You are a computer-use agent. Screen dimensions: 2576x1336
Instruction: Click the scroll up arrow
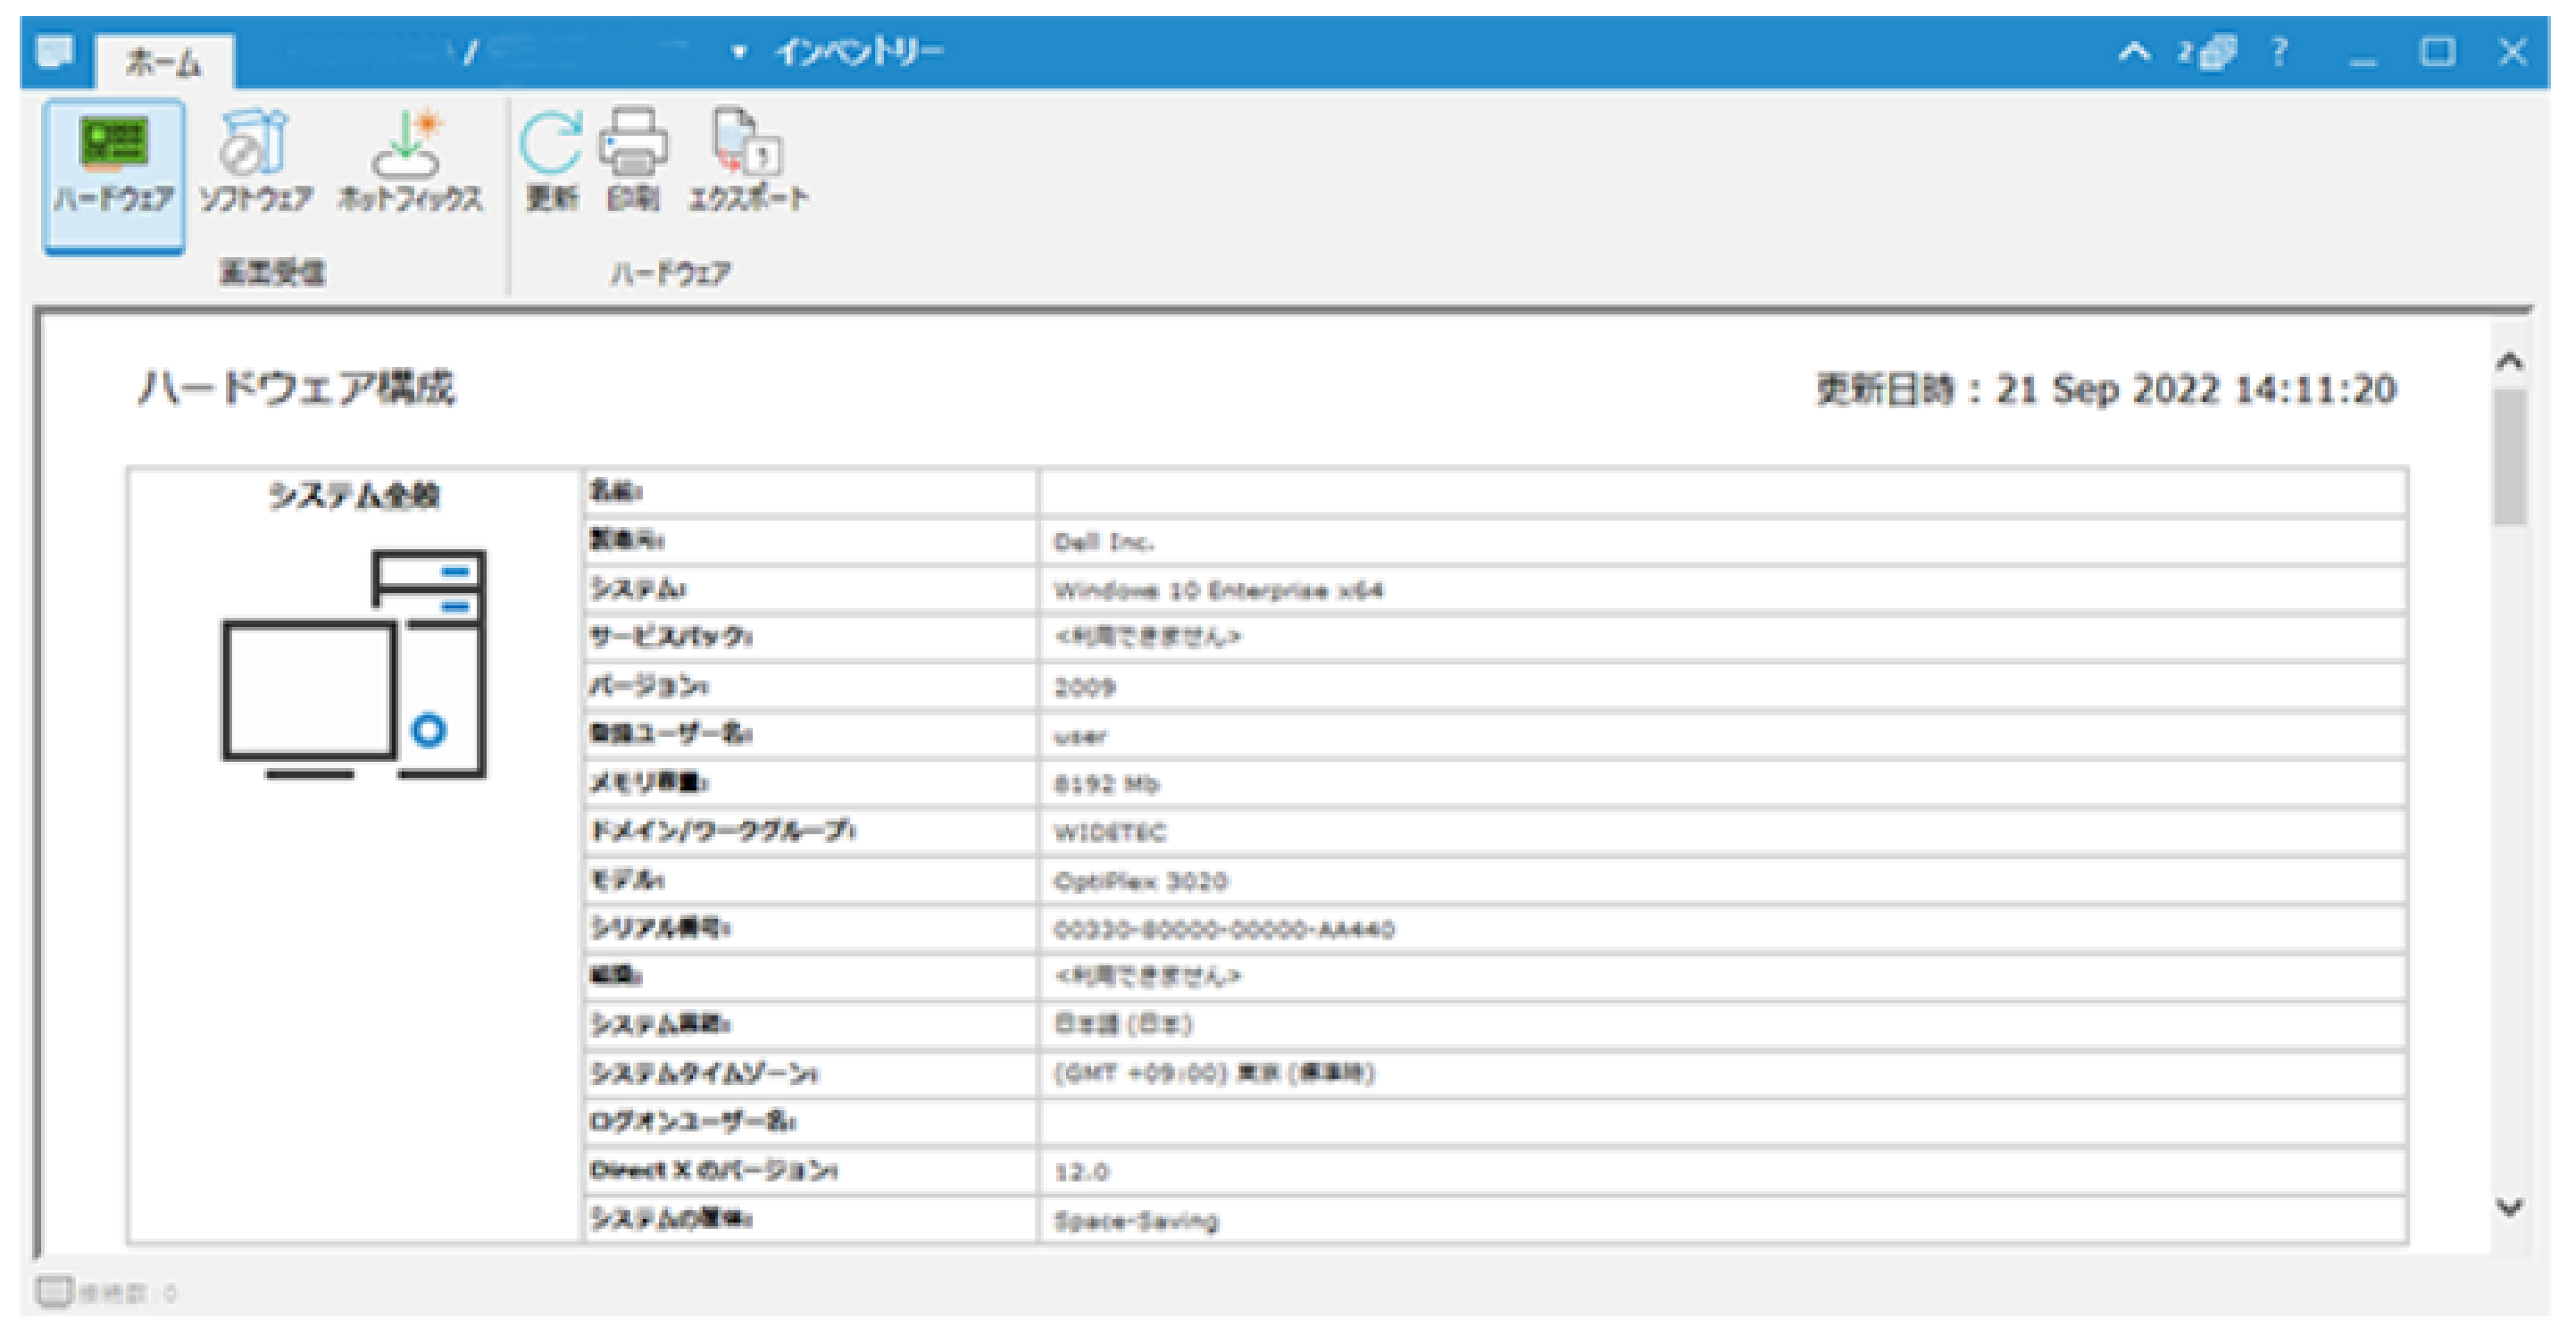tap(2509, 361)
